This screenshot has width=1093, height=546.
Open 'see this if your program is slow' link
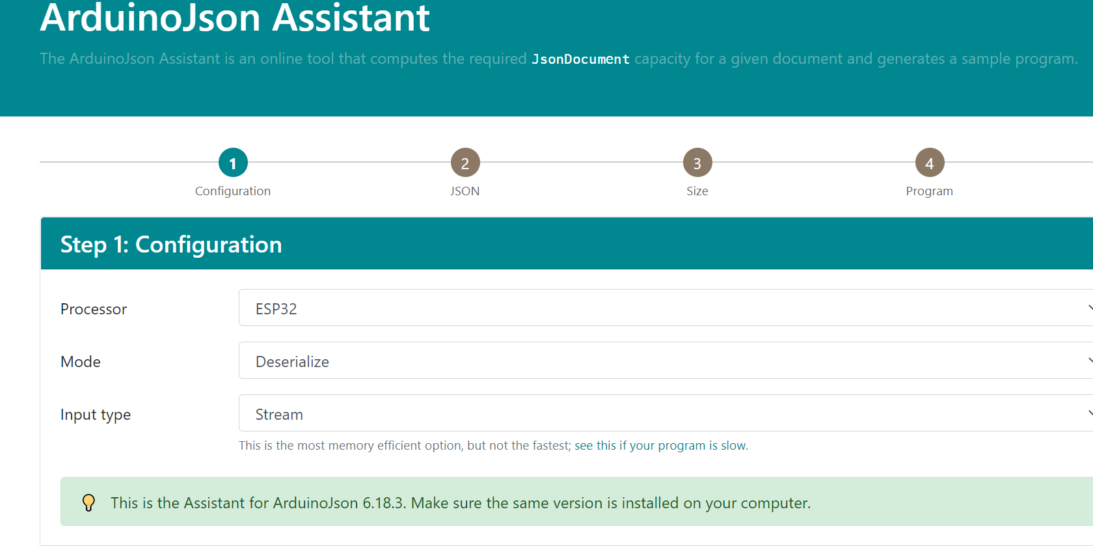pyautogui.click(x=661, y=446)
